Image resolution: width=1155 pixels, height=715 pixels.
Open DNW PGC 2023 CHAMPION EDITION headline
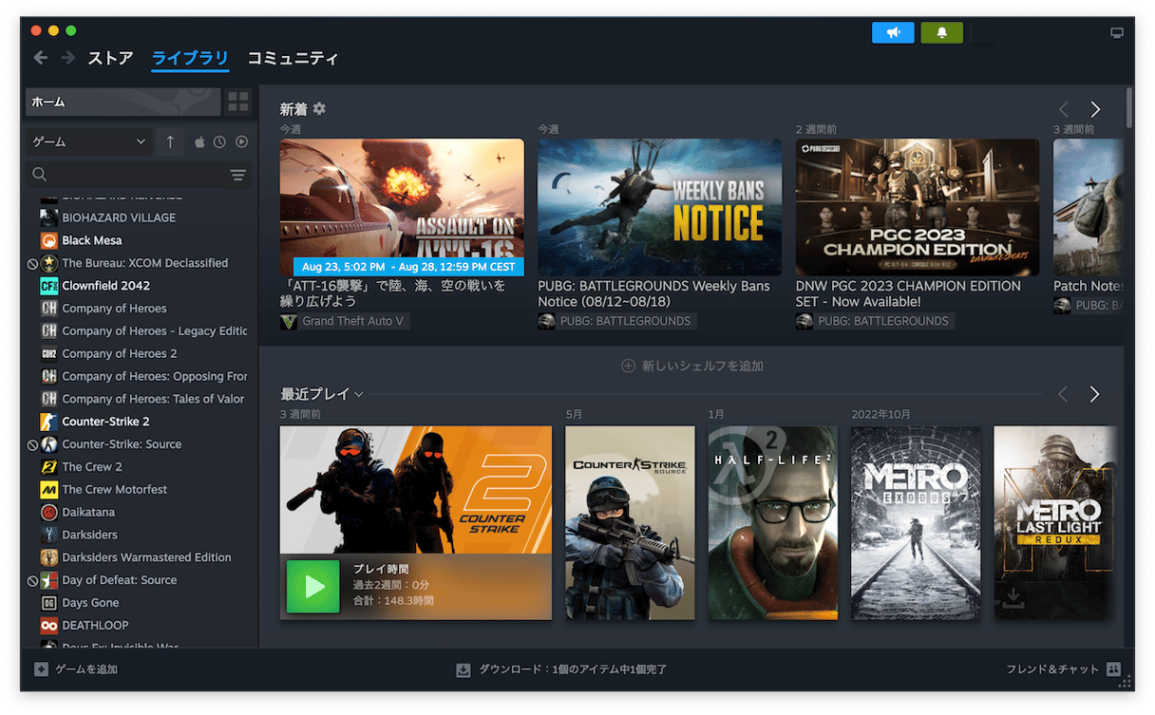tap(908, 293)
